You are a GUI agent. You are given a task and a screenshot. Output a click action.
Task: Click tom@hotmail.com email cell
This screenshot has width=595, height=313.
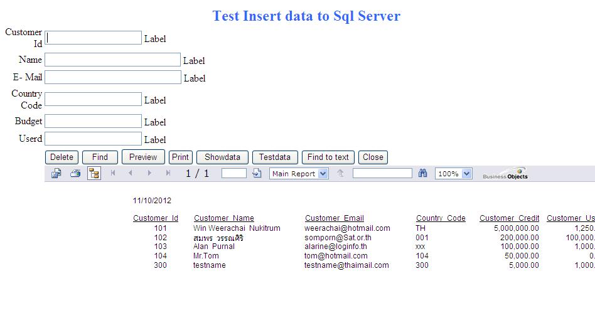click(336, 256)
